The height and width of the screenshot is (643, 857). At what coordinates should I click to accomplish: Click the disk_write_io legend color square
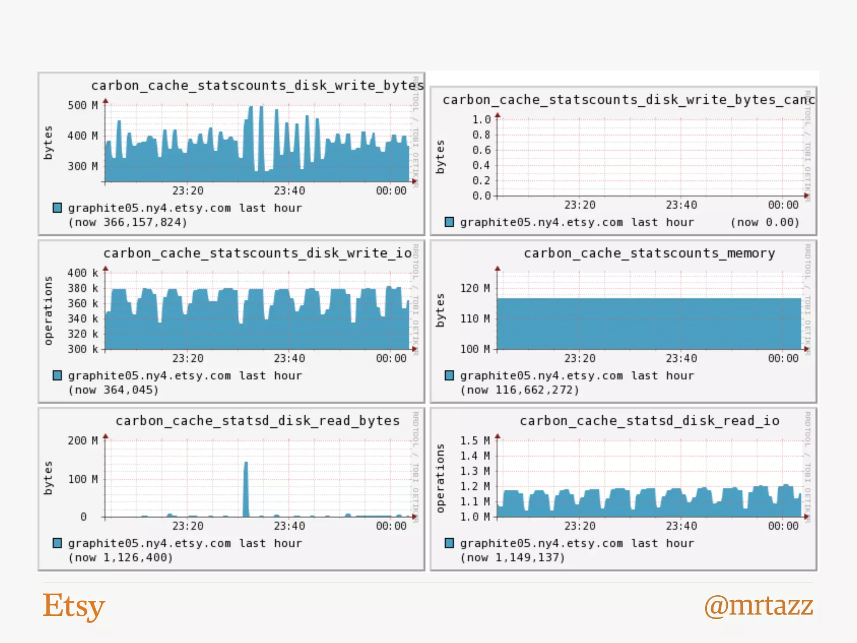(57, 375)
